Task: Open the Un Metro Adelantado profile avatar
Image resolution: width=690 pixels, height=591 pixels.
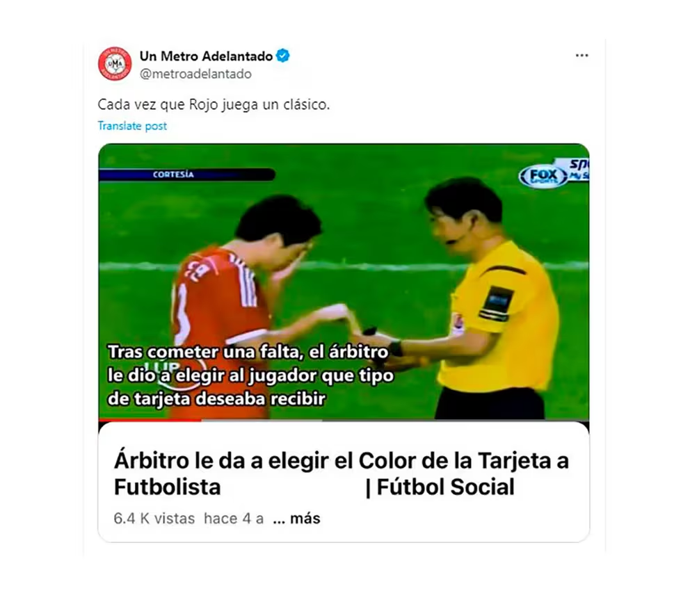Action: (x=114, y=64)
